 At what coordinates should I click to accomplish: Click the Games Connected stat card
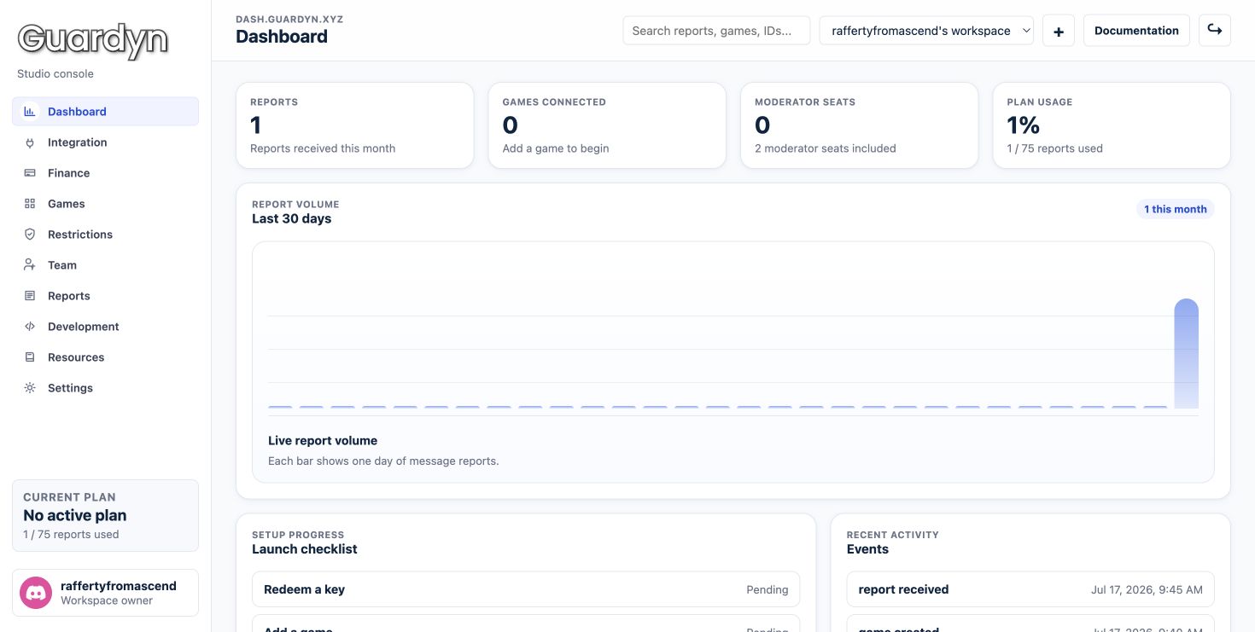[607, 125]
